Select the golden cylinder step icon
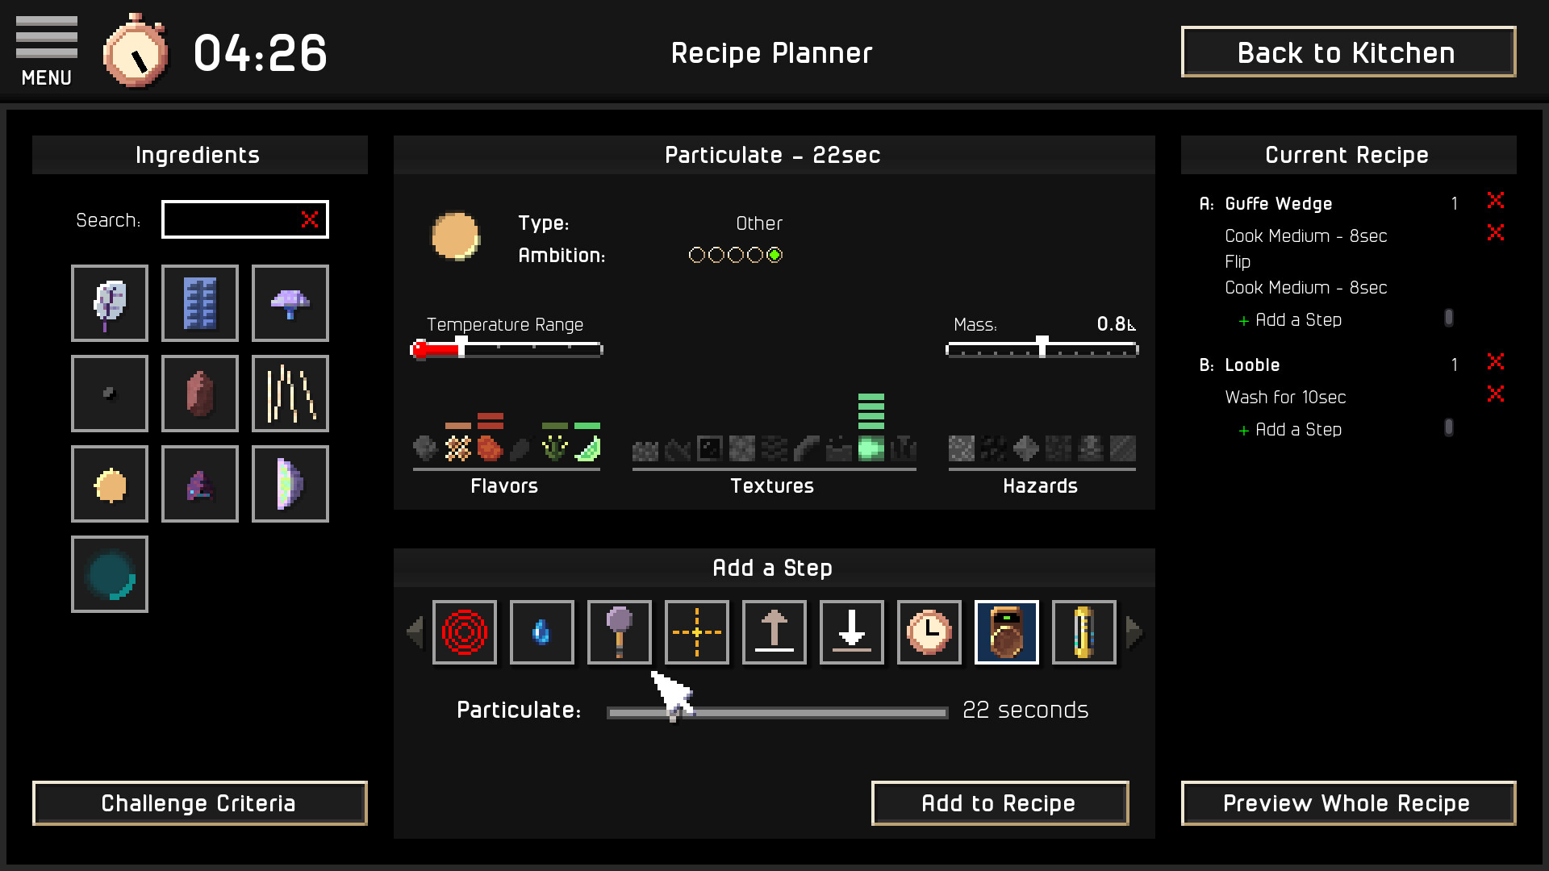Viewport: 1549px width, 871px height. pyautogui.click(x=1084, y=632)
